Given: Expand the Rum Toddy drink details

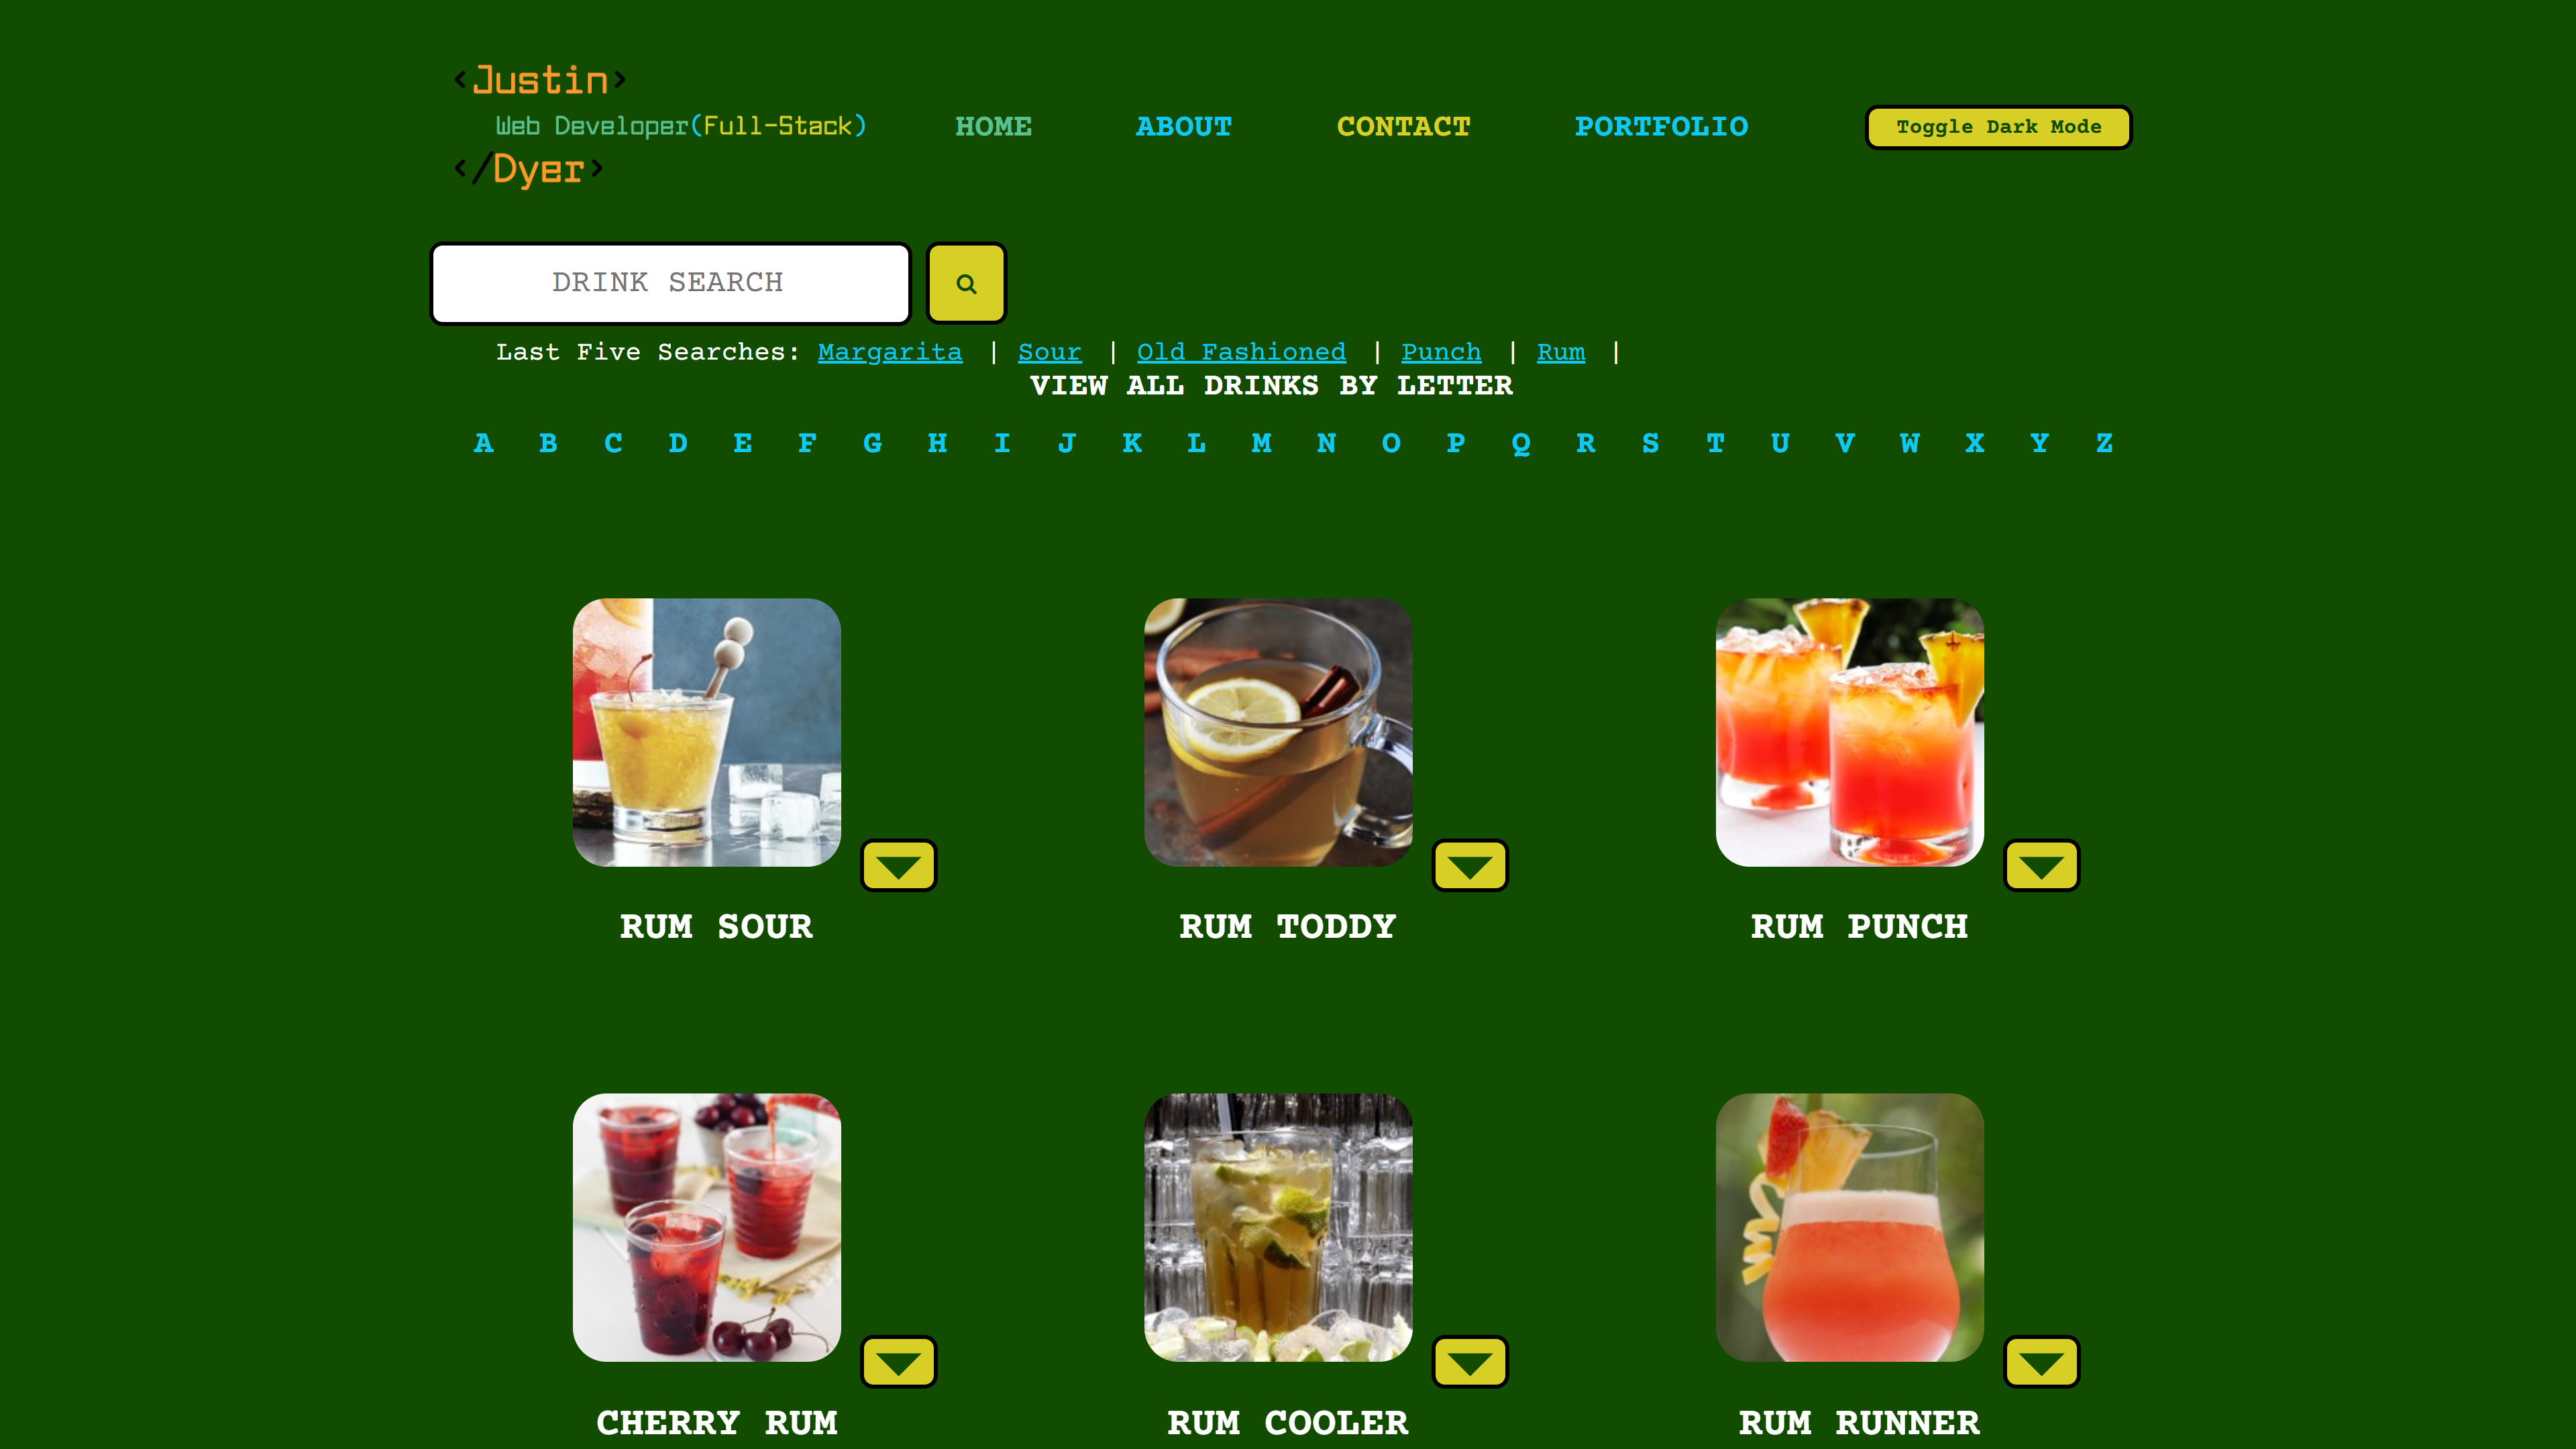Looking at the screenshot, I should (1468, 865).
